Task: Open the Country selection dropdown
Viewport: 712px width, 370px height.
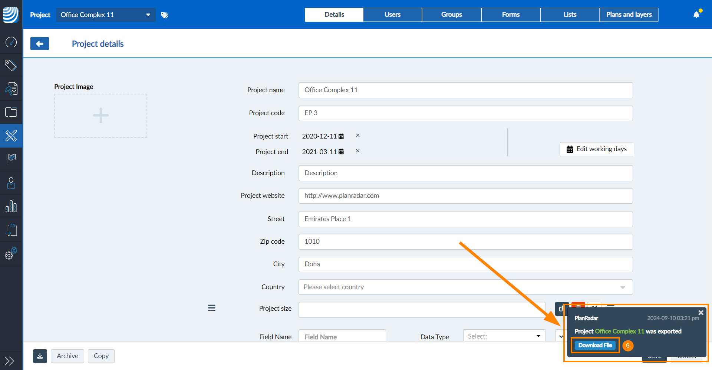Action: pyautogui.click(x=465, y=287)
